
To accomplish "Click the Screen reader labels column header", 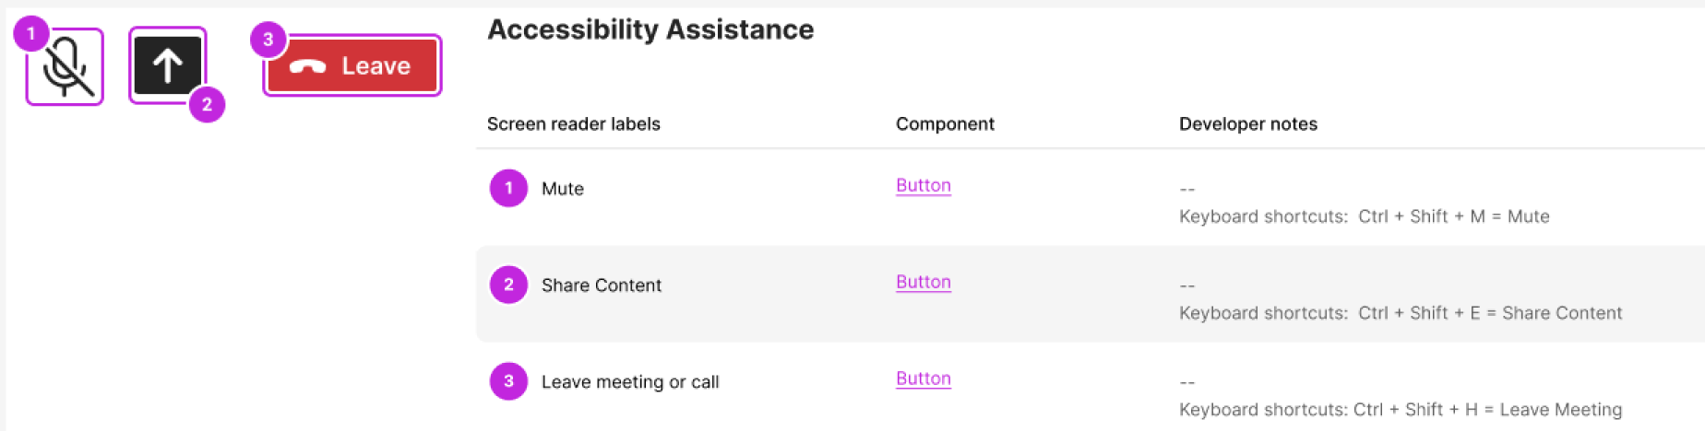I will [x=574, y=123].
